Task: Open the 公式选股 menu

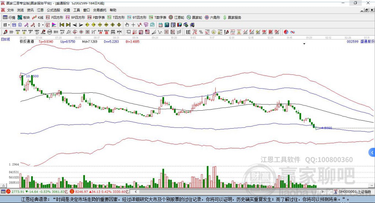Action: point(53,10)
